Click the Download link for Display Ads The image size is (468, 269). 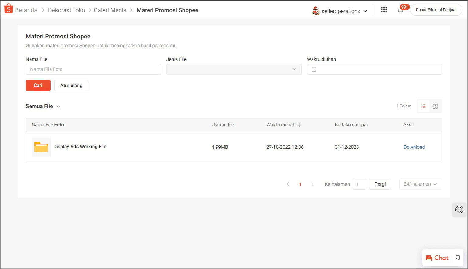[414, 147]
